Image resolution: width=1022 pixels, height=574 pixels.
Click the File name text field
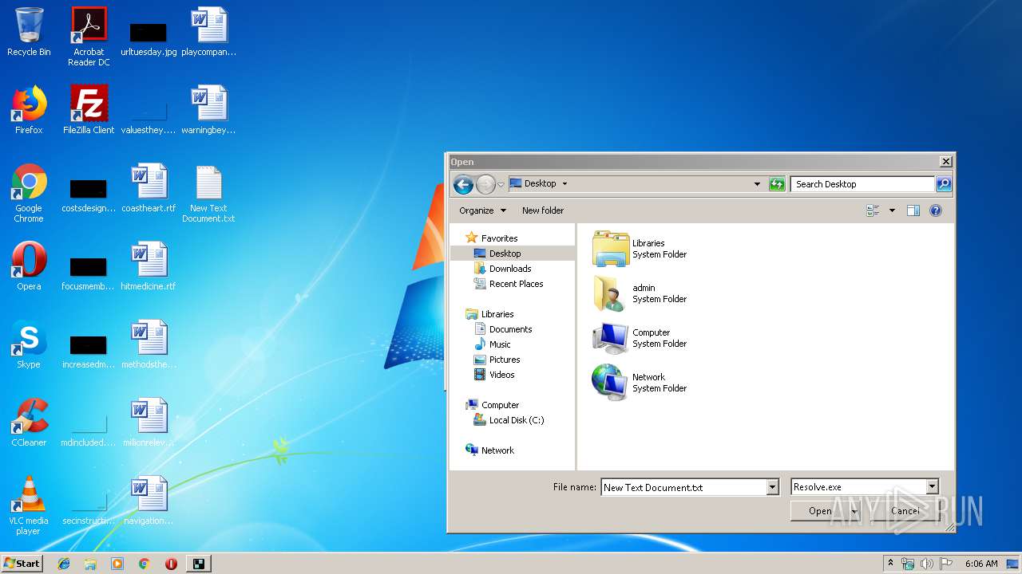pyautogui.click(x=683, y=487)
